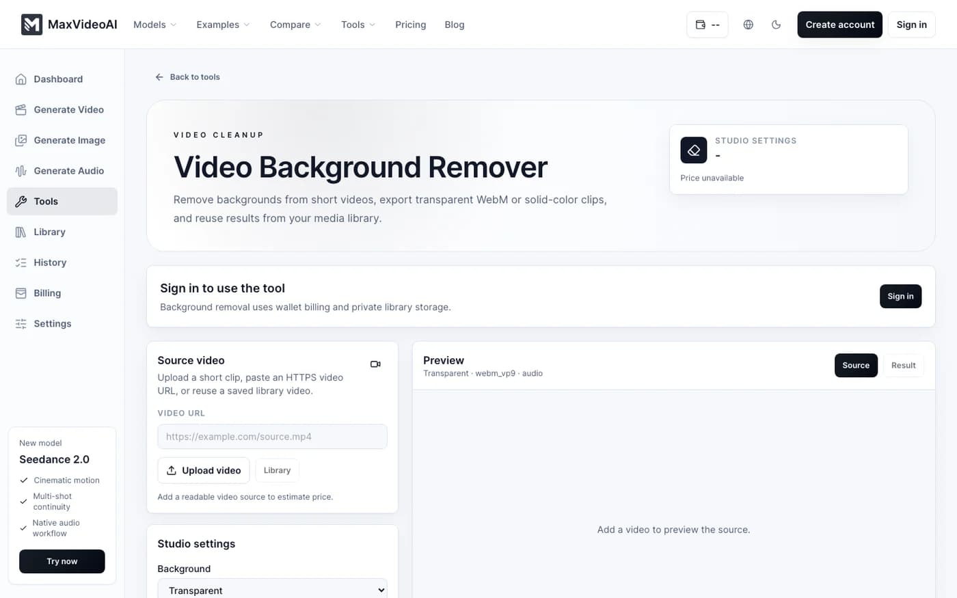This screenshot has height=598, width=957.
Task: Click the Dashboard home icon
Action: click(21, 79)
